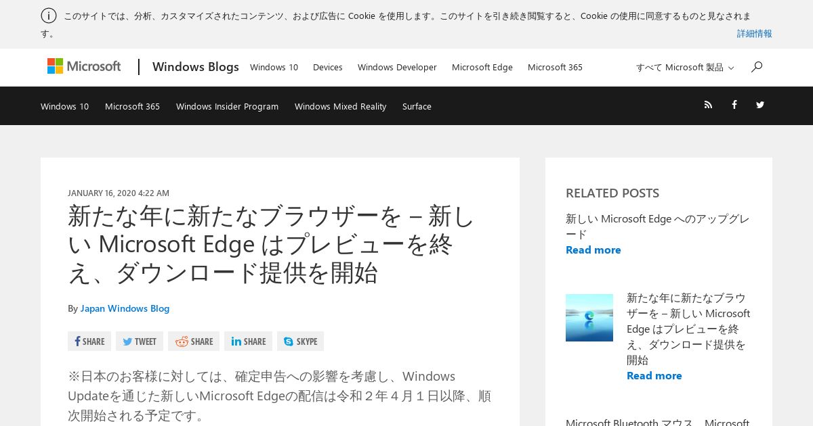
Task: Visit the Facebook icon in dark bar
Action: tap(734, 105)
